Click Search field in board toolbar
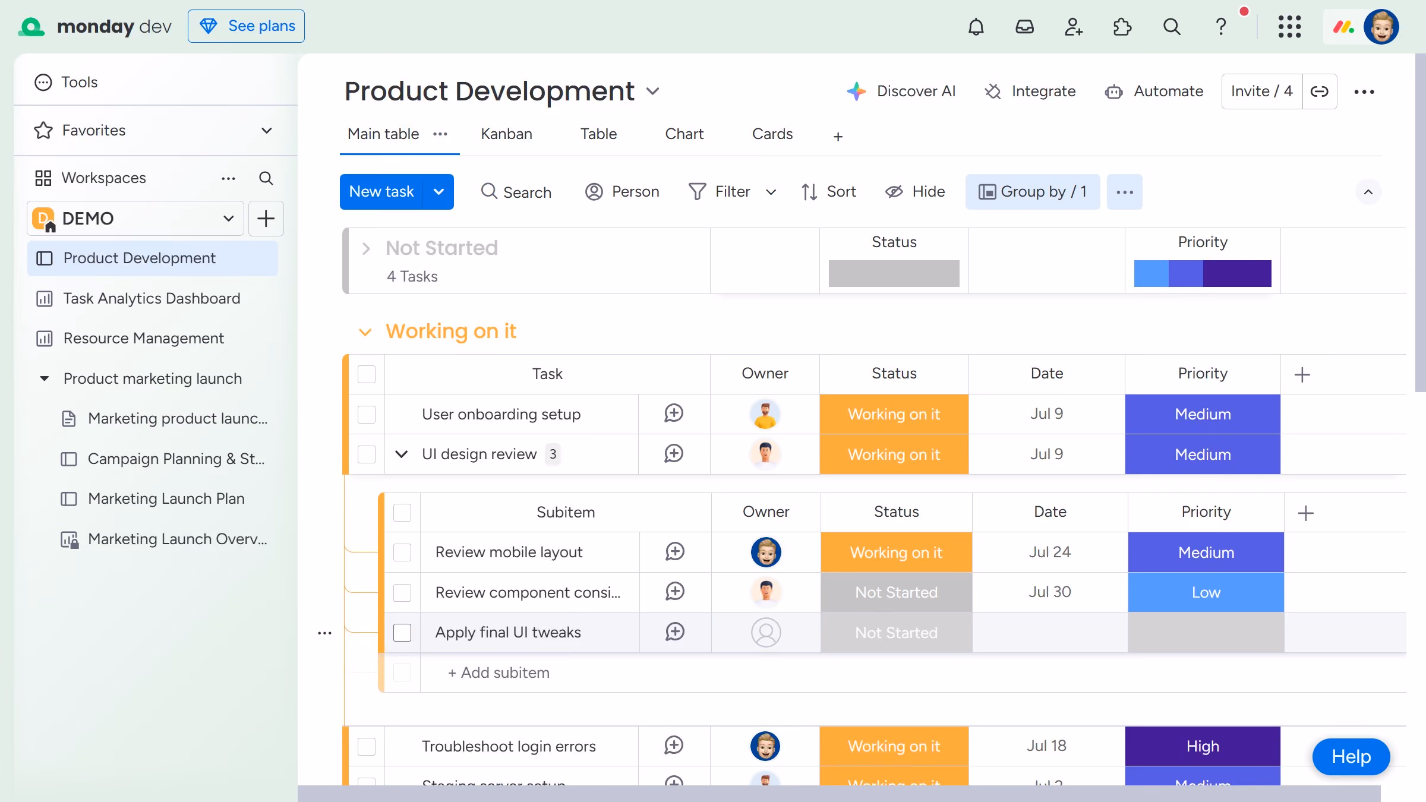The width and height of the screenshot is (1426, 802). click(x=516, y=192)
